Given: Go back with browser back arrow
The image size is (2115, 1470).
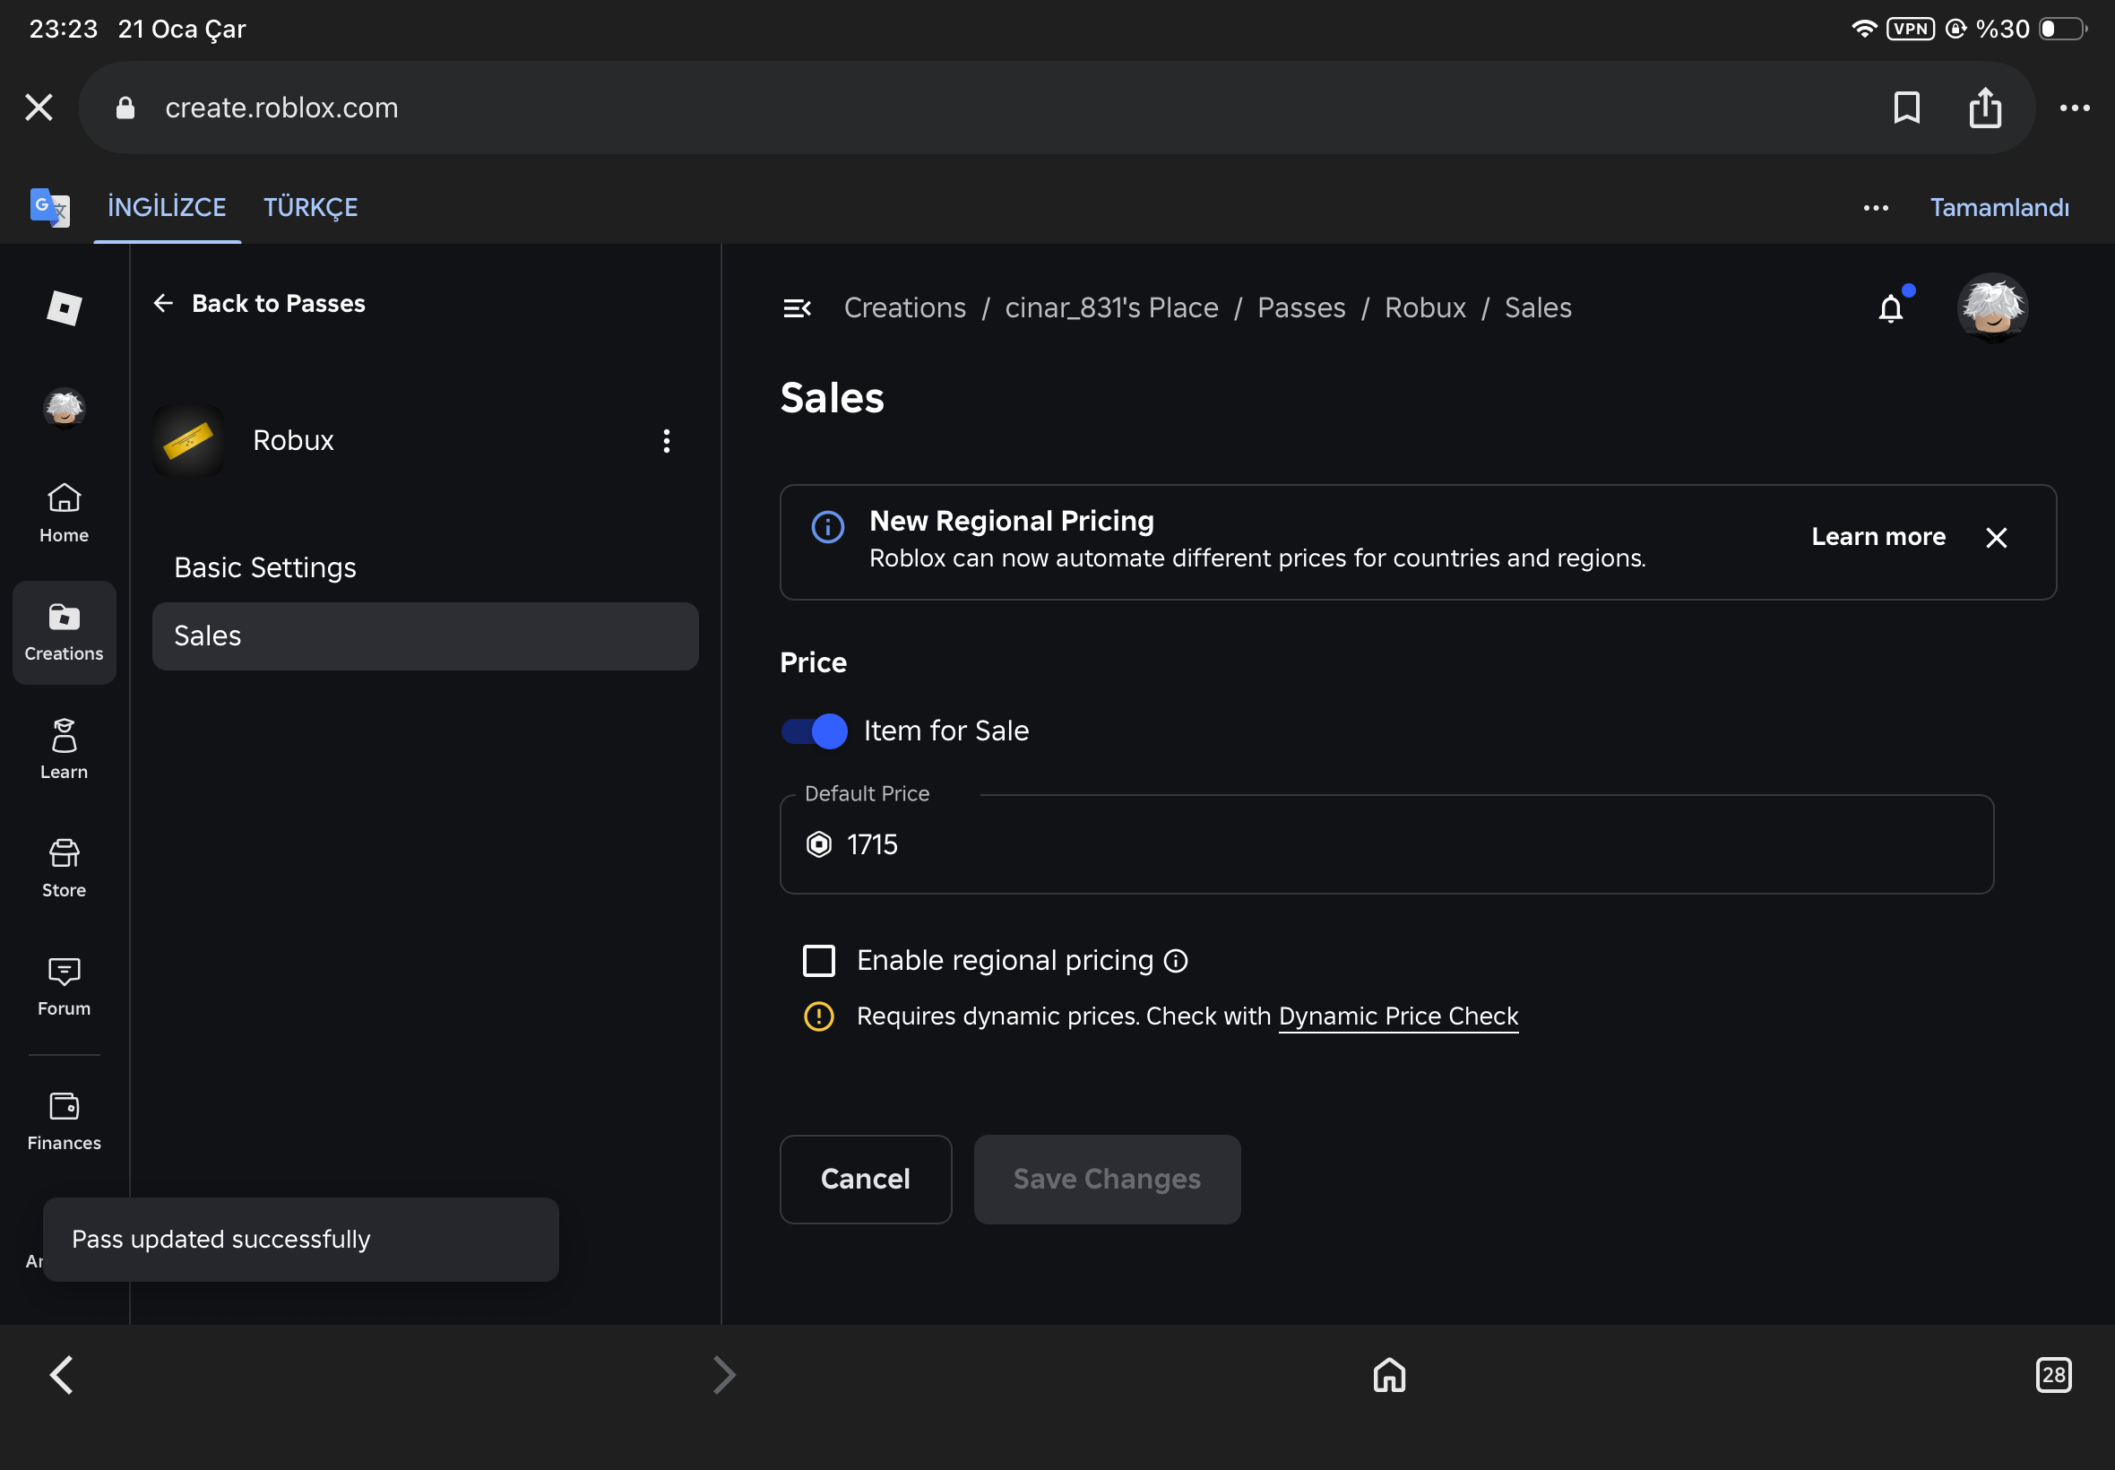Looking at the screenshot, I should click(x=62, y=1375).
